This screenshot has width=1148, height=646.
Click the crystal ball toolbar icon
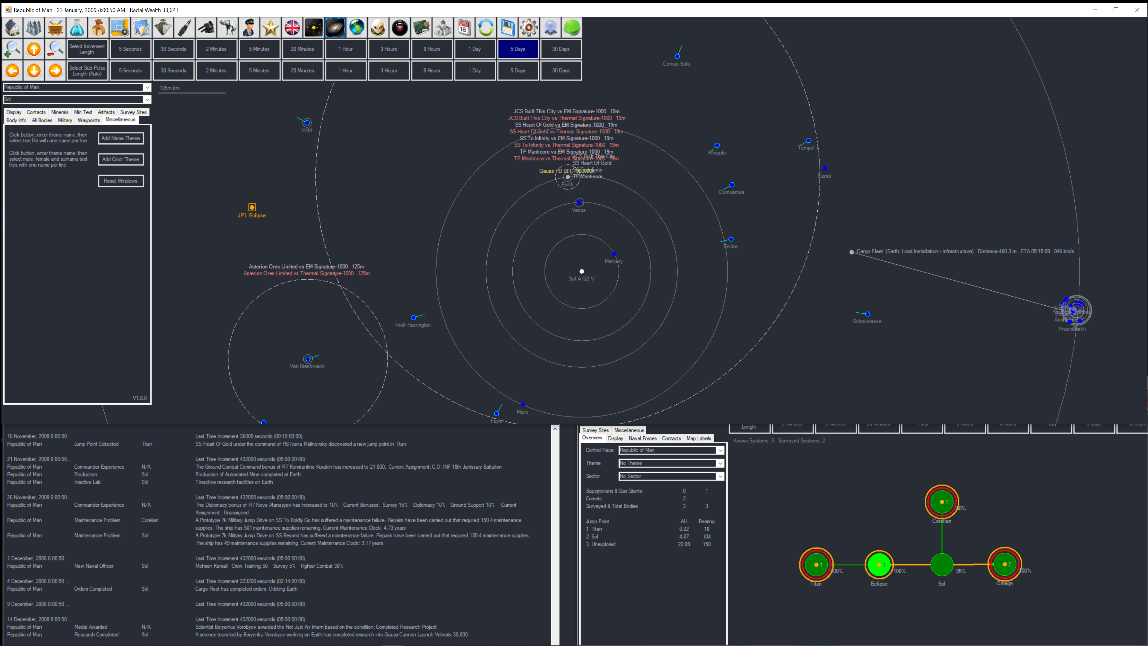pyautogui.click(x=550, y=28)
